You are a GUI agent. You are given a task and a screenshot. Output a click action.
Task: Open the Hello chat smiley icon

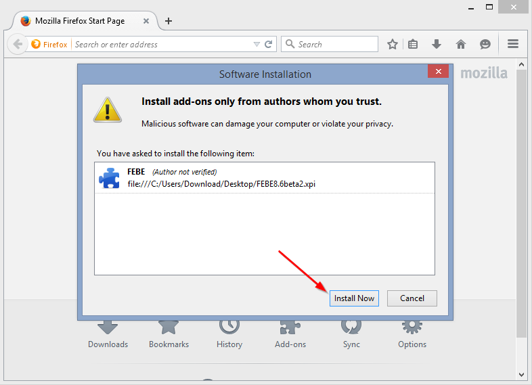coord(485,44)
